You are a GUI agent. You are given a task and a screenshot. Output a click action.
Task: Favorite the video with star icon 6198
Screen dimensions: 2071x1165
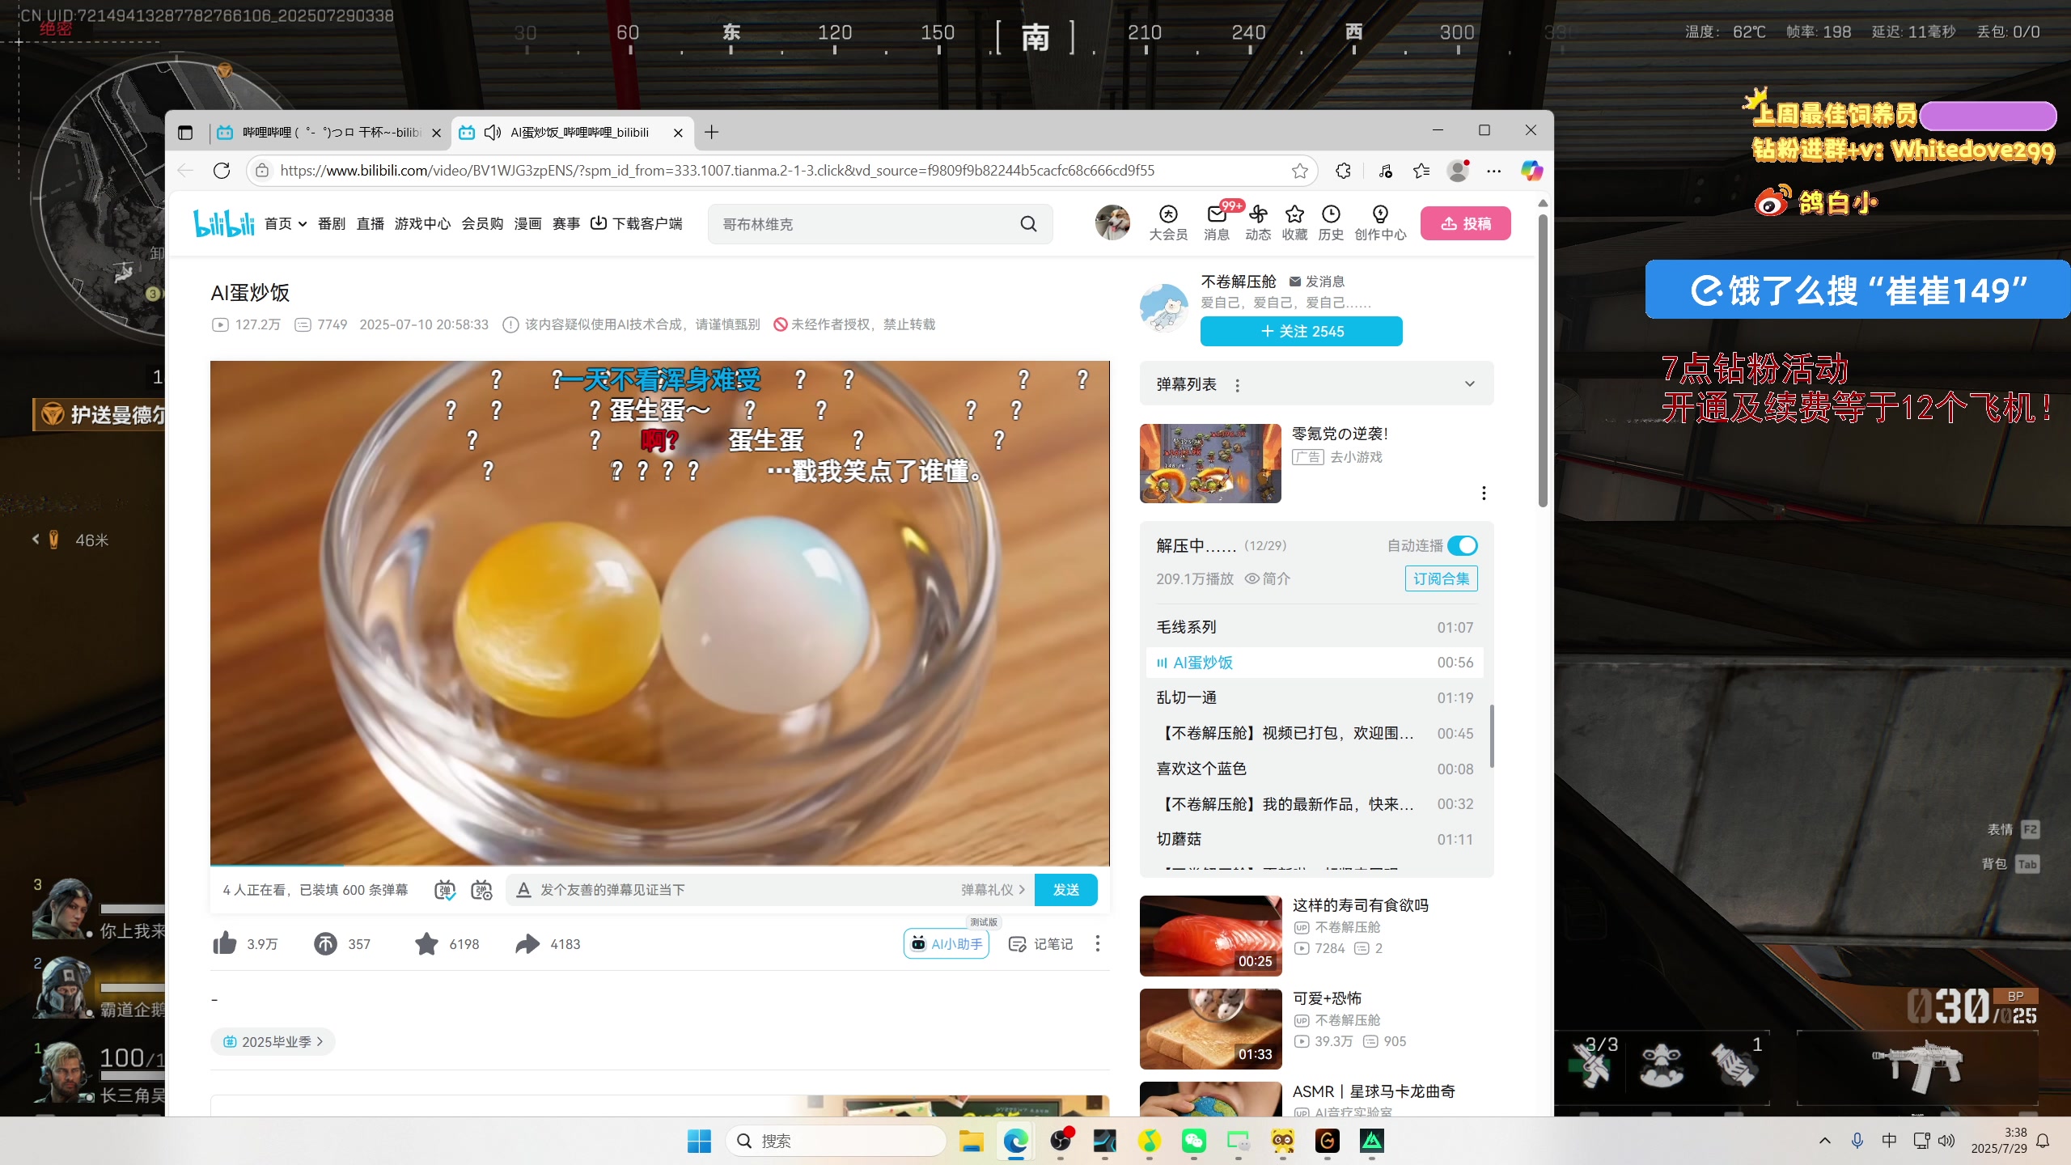click(x=426, y=943)
